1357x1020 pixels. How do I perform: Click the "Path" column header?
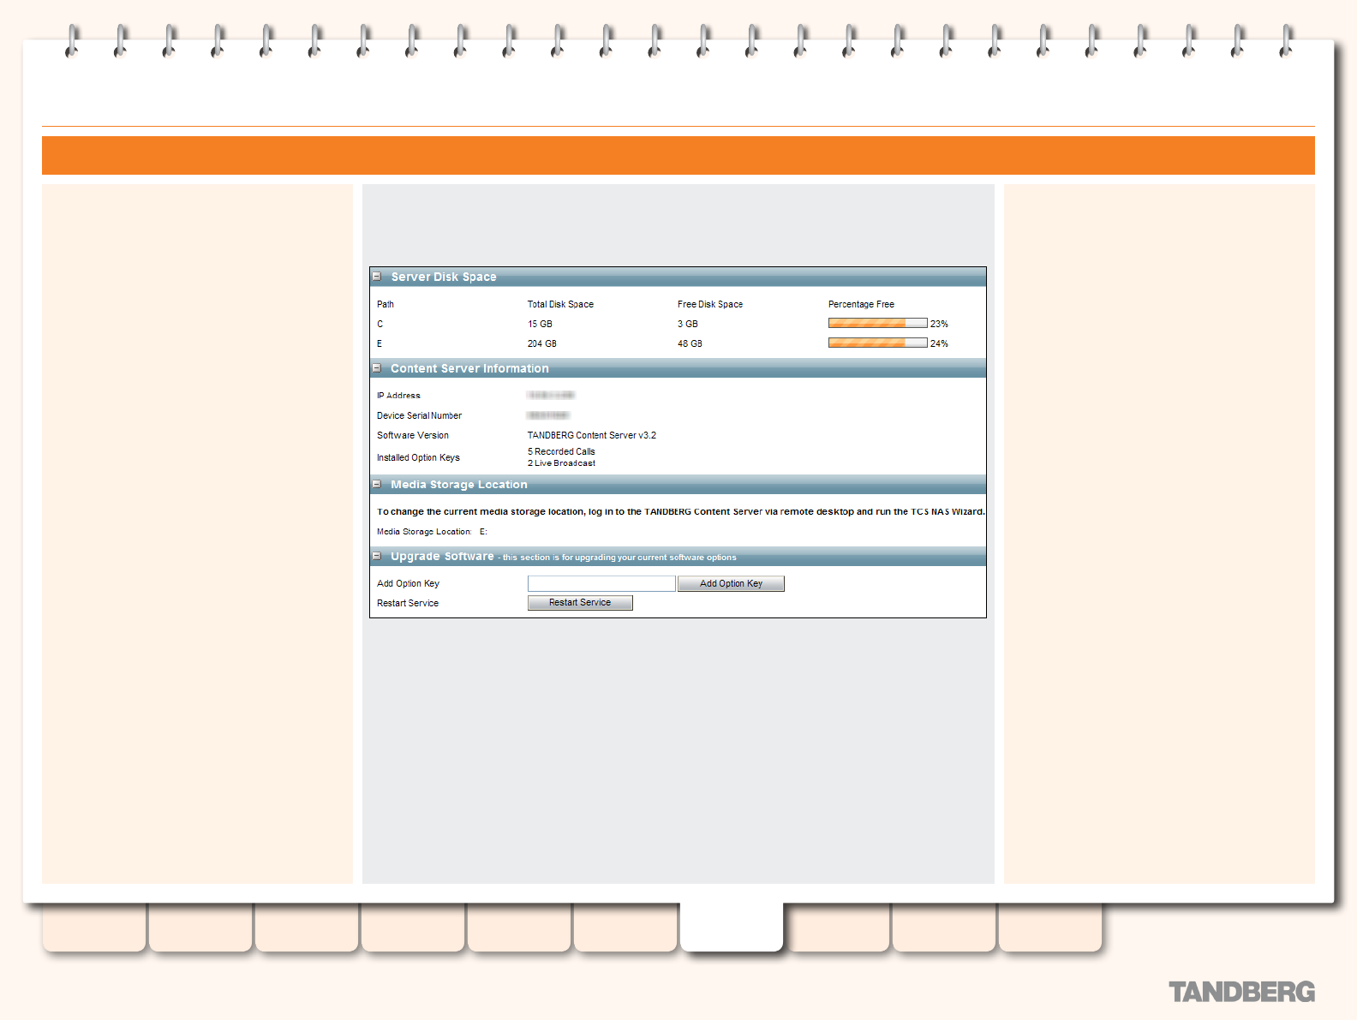(x=386, y=304)
